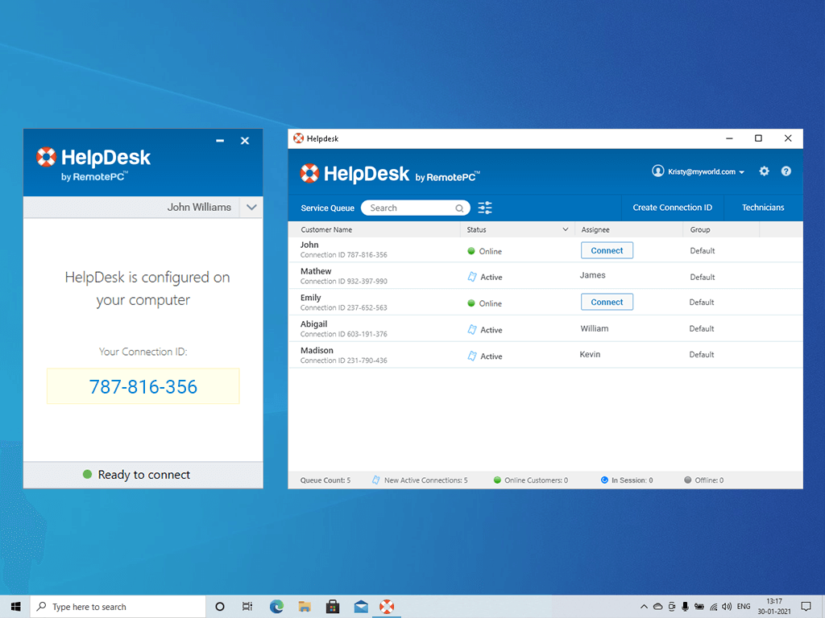Click the Helpdesk title bar lifebuoy icon
The width and height of the screenshot is (825, 618).
point(298,138)
